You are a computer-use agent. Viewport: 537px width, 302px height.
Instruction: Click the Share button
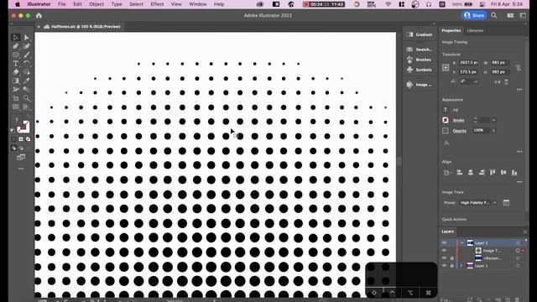click(474, 15)
